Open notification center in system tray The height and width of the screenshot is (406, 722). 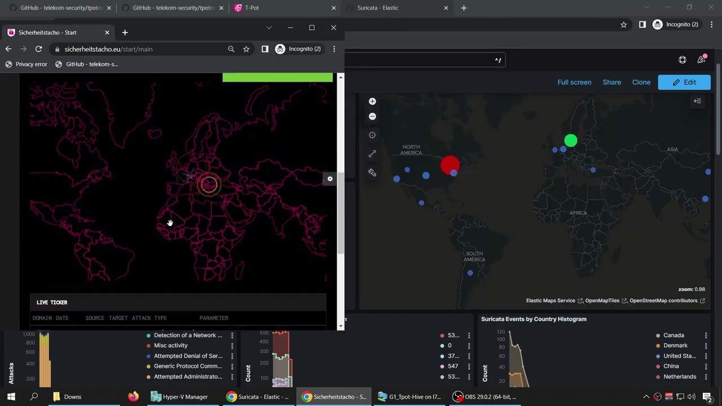pos(707,396)
